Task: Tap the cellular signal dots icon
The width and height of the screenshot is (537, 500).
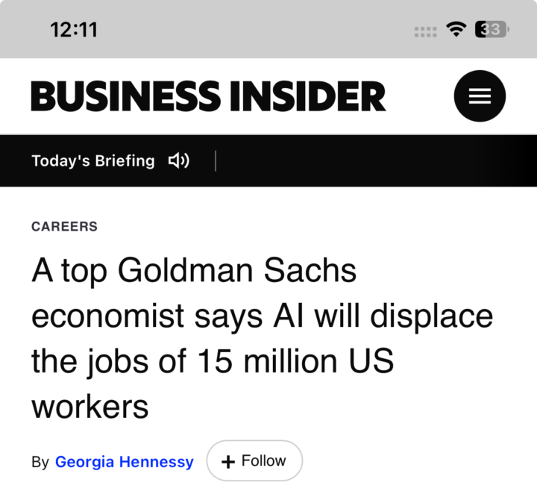Action: [425, 32]
